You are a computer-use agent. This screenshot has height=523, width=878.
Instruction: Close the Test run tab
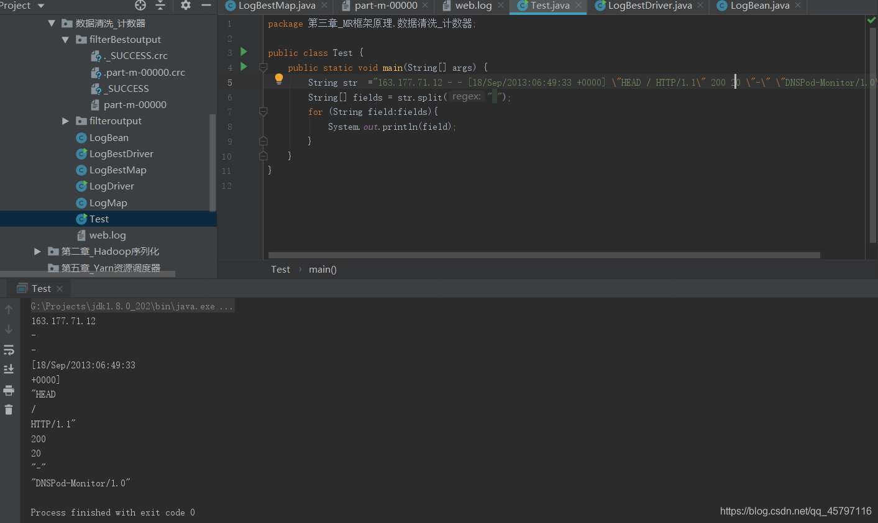tap(60, 289)
